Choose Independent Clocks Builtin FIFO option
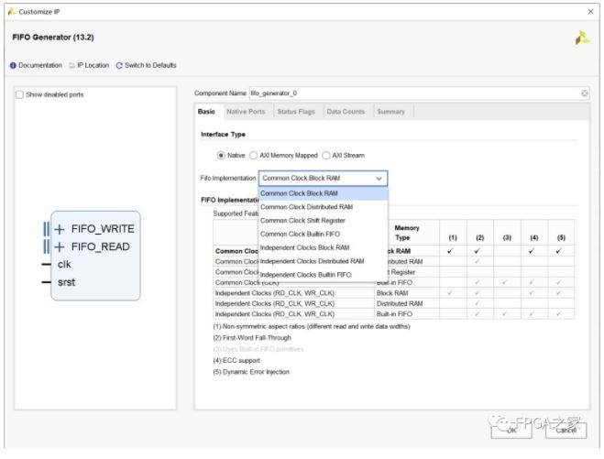The image size is (604, 459). (x=323, y=275)
